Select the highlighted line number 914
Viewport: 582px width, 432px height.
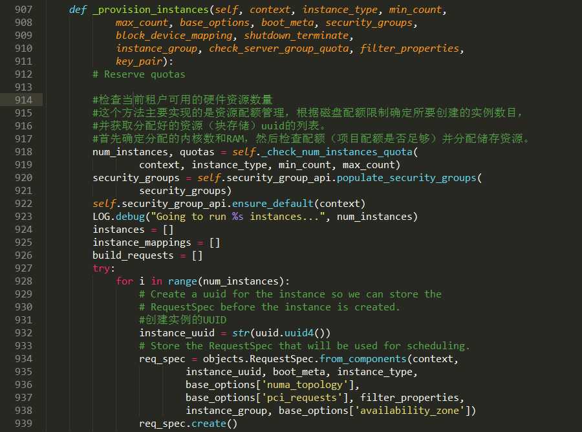click(23, 100)
